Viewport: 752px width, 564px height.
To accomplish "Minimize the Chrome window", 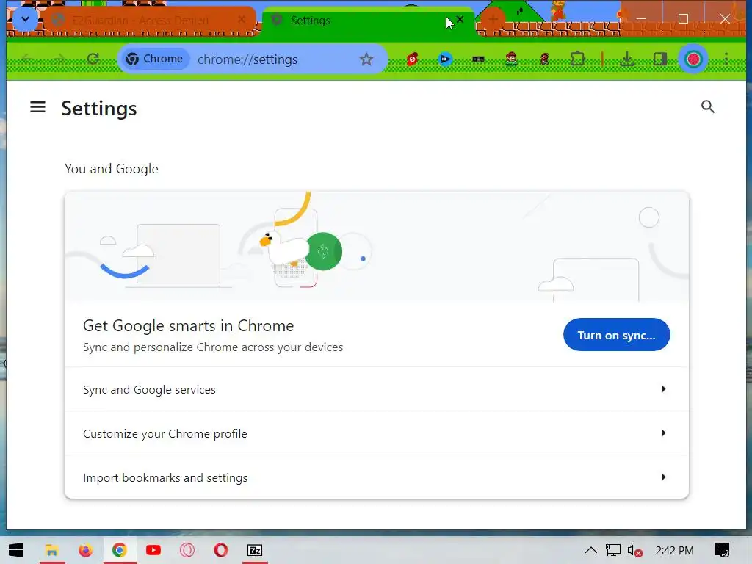I will point(641,18).
